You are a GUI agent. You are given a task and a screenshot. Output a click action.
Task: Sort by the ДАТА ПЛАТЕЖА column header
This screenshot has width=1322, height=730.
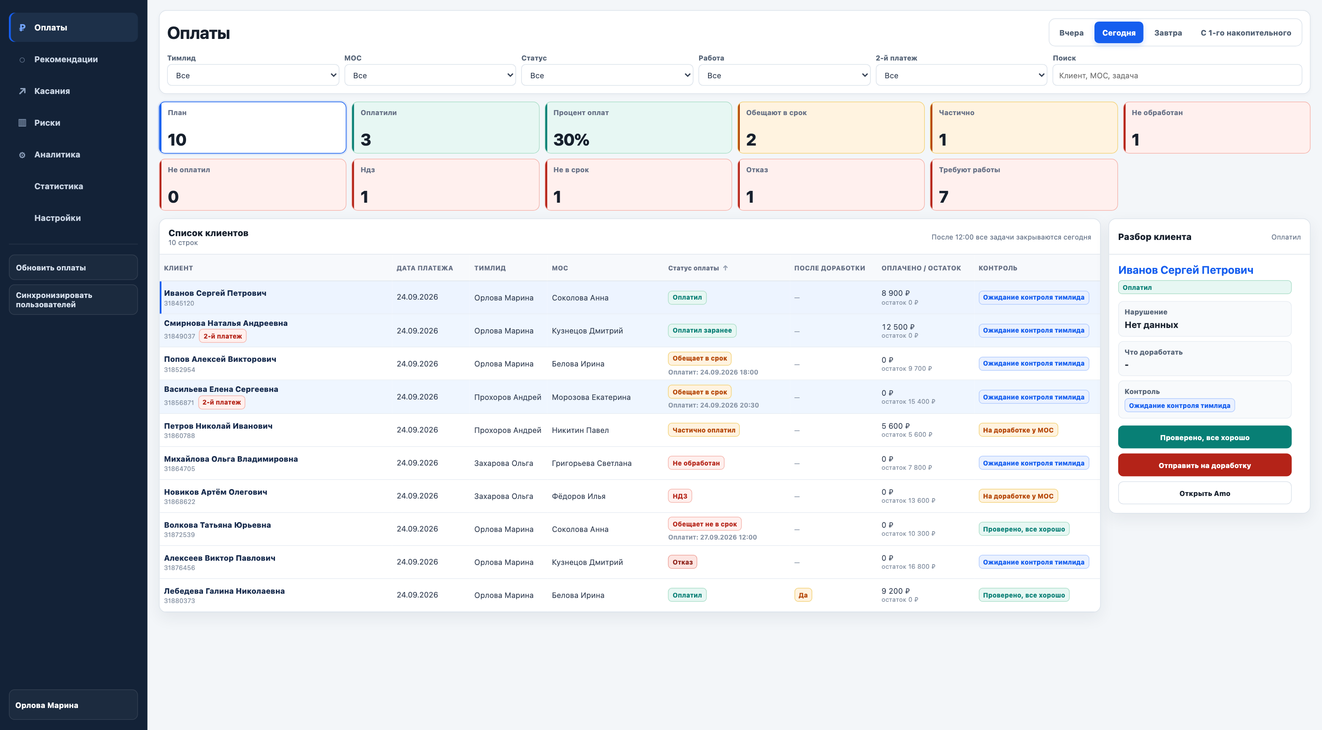coord(425,268)
